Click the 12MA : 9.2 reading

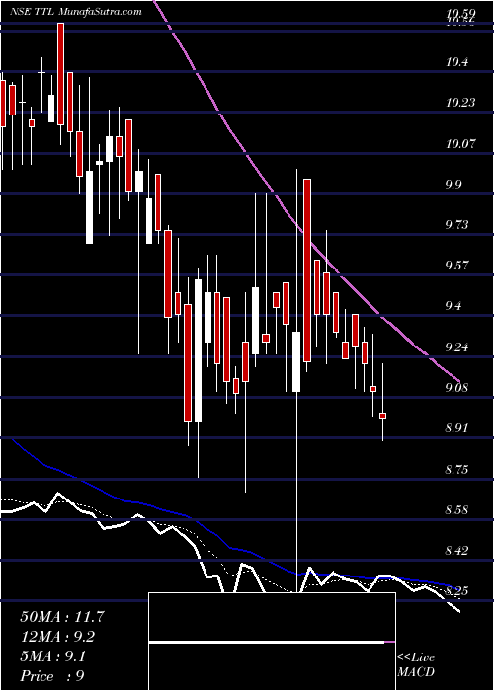point(57,637)
